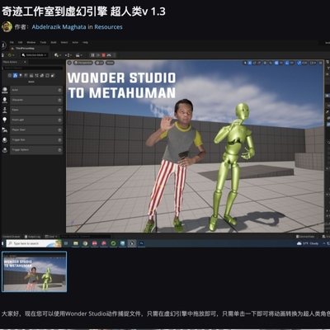This screenshot has height=330, width=330.
Task: Open the add content dropdown button
Action: [x=57, y=55]
